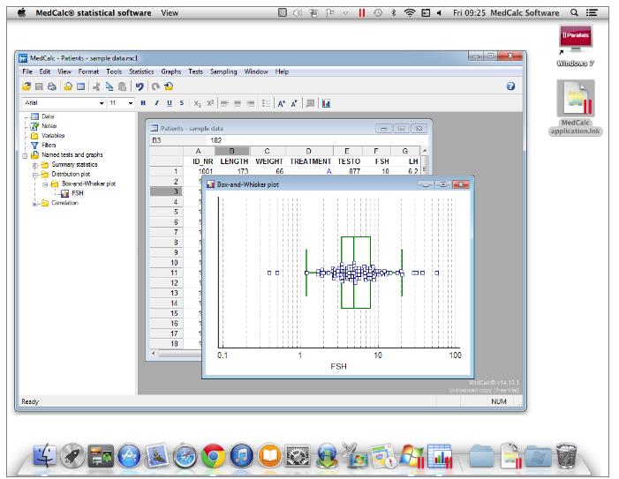Toggle Superscript formatting

pos(210,103)
